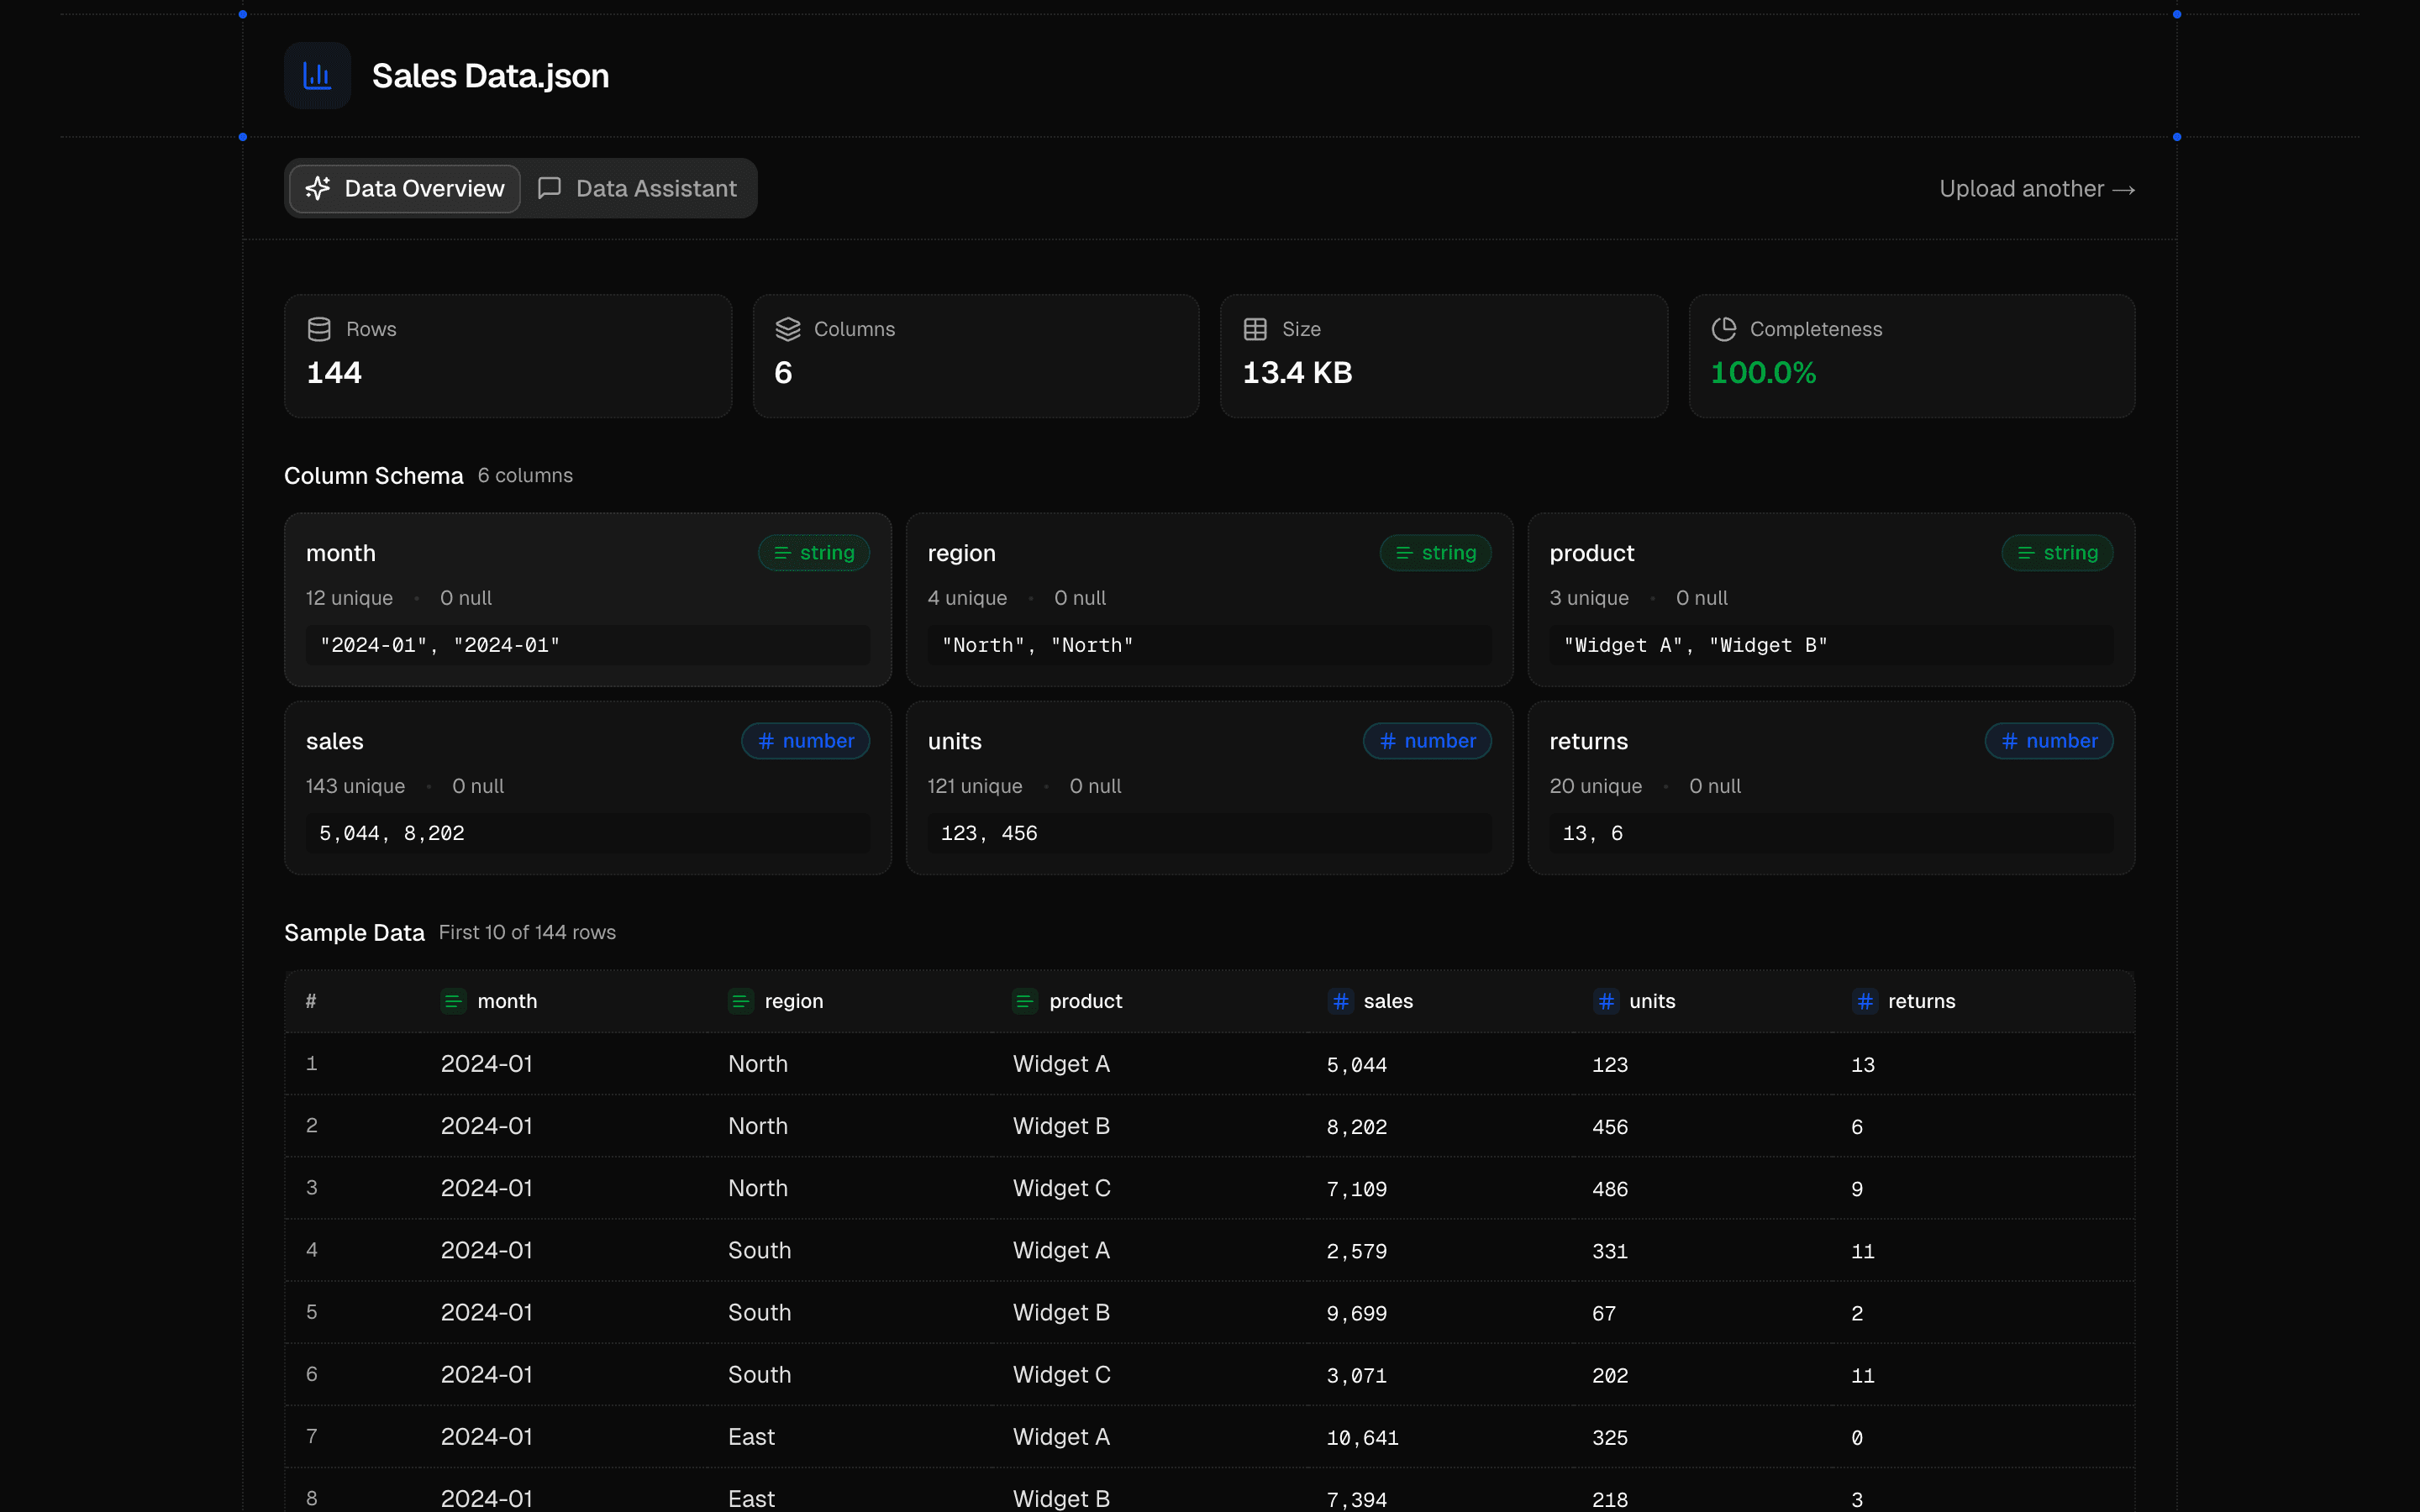Click the bar chart app icon beside Sales Data.json
Screen dimensions: 2420x1512
point(316,75)
